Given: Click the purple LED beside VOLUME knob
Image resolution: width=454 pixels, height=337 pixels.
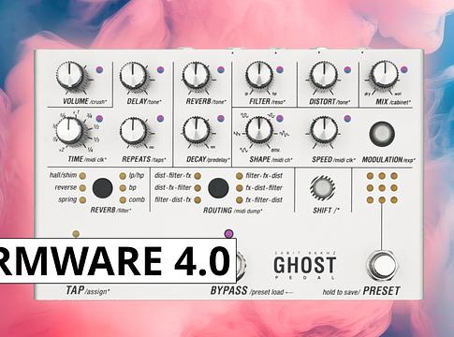Looking at the screenshot, I should click(x=99, y=69).
